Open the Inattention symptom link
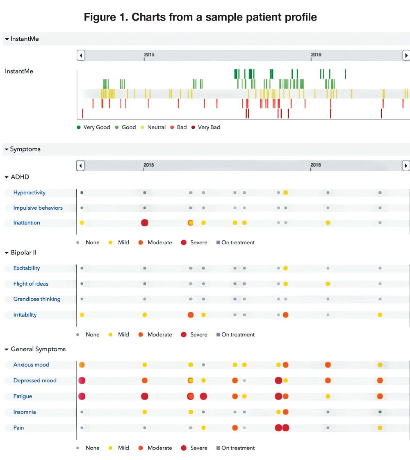The width and height of the screenshot is (410, 460). point(27,223)
